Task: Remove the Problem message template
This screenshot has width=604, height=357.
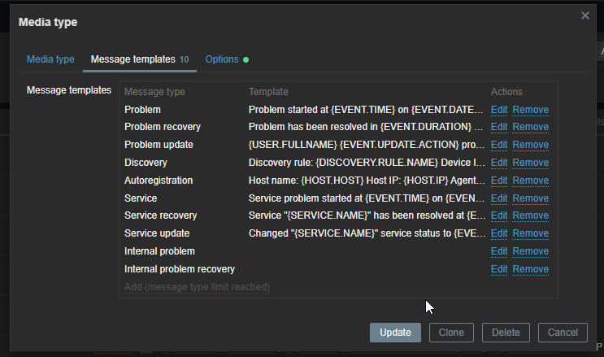Action: [x=530, y=109]
